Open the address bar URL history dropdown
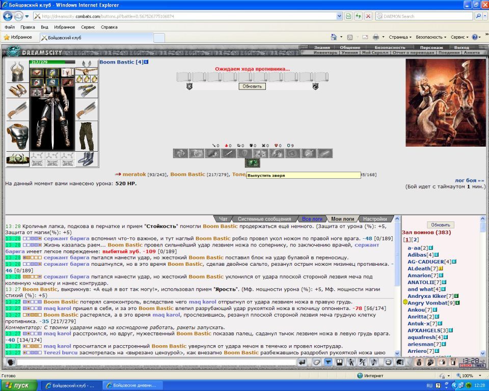This screenshot has height=391, width=489. (339, 16)
